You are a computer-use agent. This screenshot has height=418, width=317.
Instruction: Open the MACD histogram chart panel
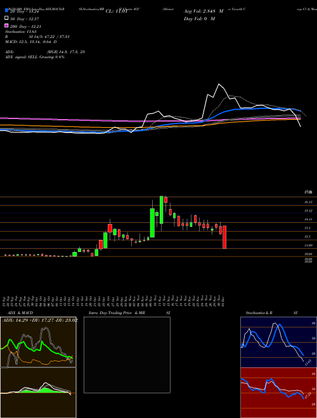(x=38, y=393)
